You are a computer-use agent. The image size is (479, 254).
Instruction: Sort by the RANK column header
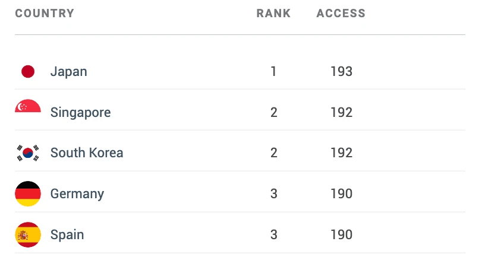(x=273, y=14)
